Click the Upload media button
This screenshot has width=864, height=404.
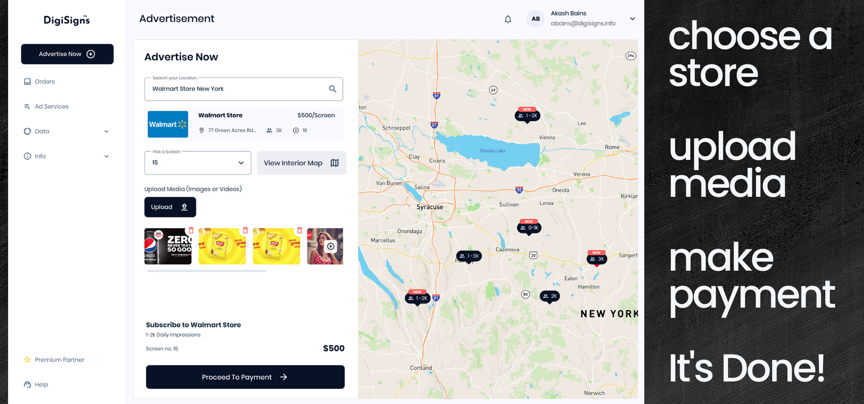(x=170, y=207)
